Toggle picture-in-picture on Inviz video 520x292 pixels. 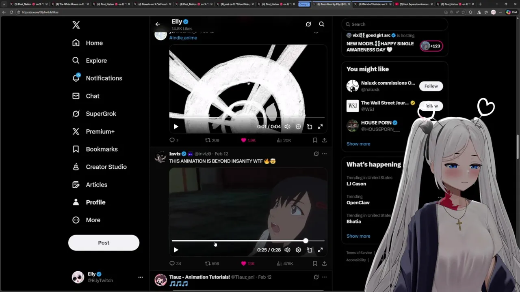point(309,250)
